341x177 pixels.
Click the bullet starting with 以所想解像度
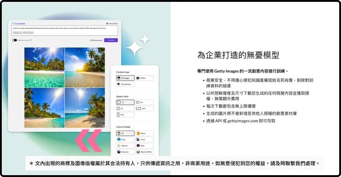pos(258,96)
